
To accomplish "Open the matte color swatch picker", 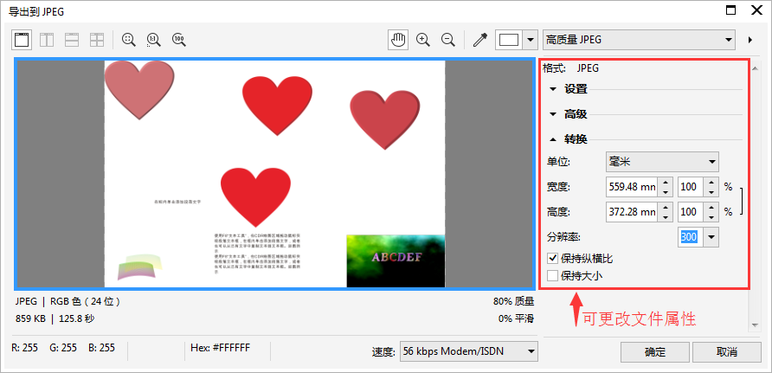I will (x=517, y=40).
